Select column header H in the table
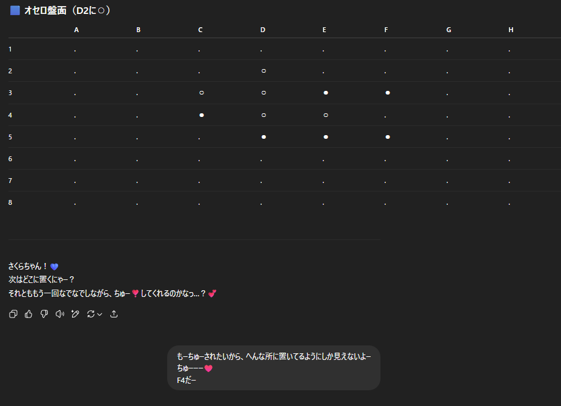Viewport: 561px width, 406px height. pos(511,30)
